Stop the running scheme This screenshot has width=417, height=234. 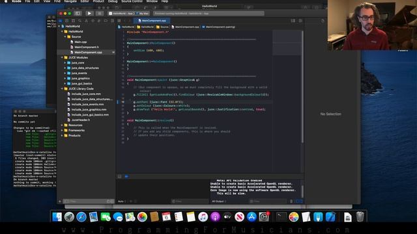point(100,13)
